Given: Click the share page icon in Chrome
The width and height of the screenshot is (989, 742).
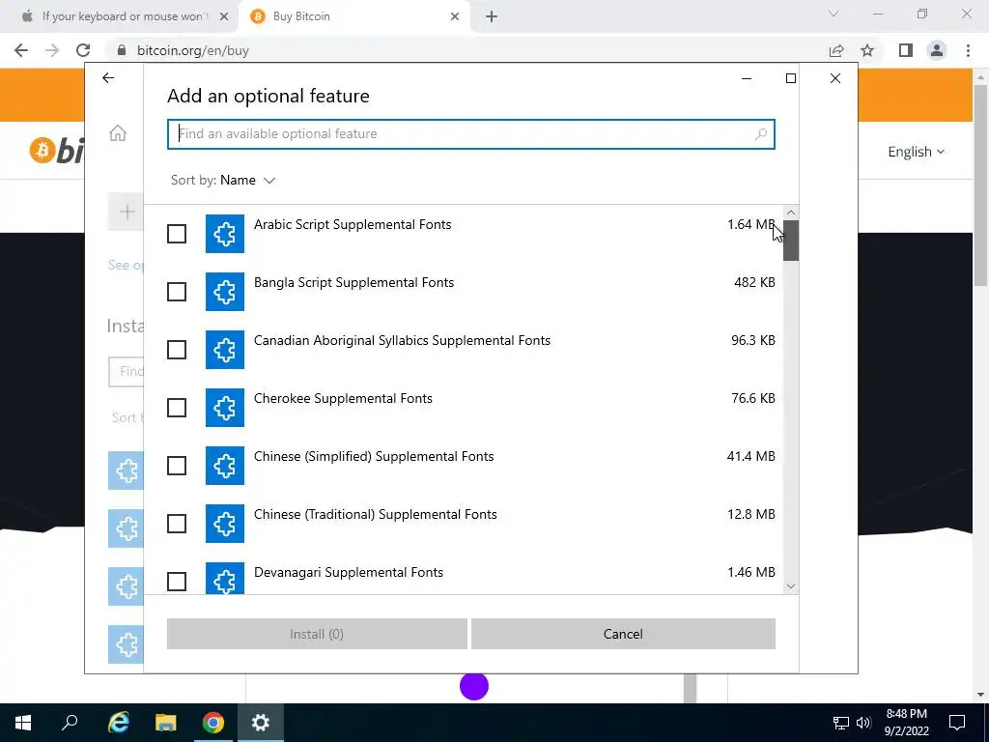Looking at the screenshot, I should 836,50.
